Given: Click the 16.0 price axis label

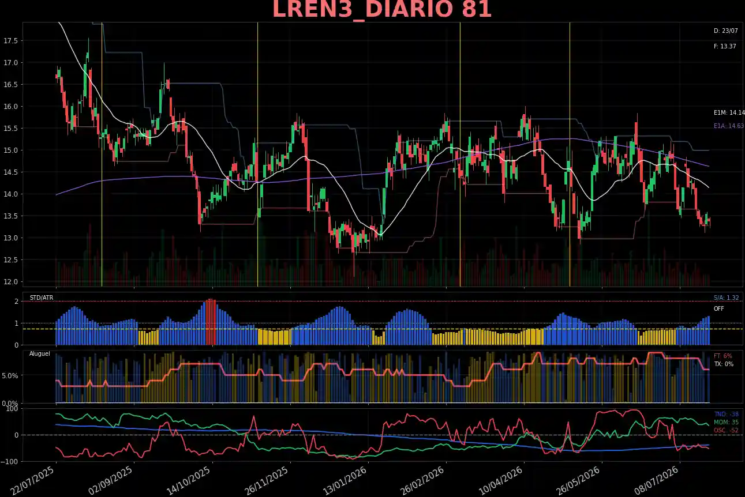Looking at the screenshot, I should [10, 107].
